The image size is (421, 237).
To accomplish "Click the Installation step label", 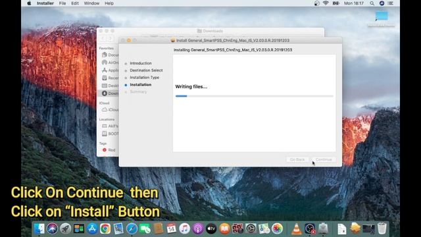I will point(140,85).
